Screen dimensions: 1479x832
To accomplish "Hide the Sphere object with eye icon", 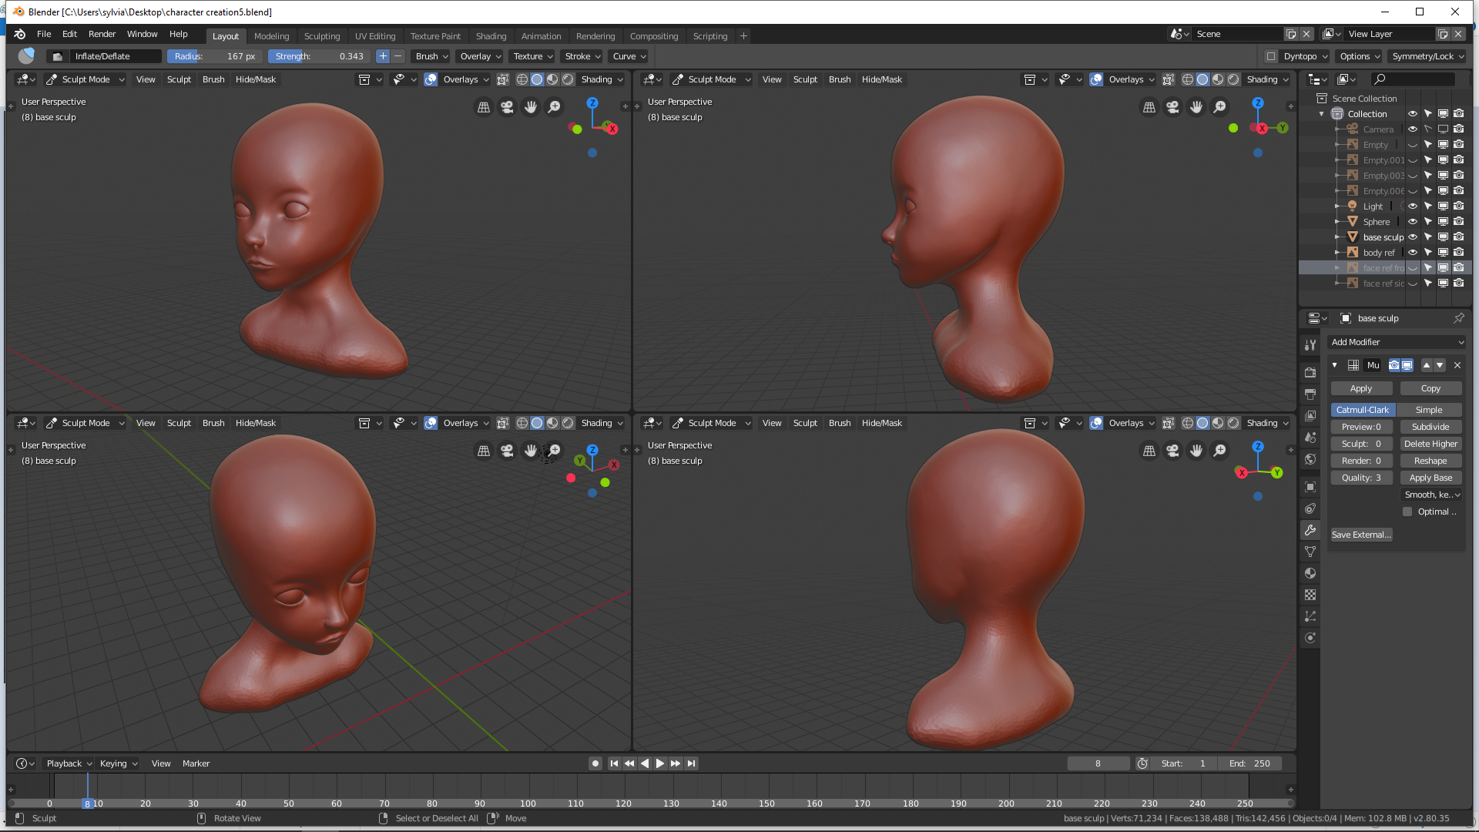I will [x=1412, y=222].
